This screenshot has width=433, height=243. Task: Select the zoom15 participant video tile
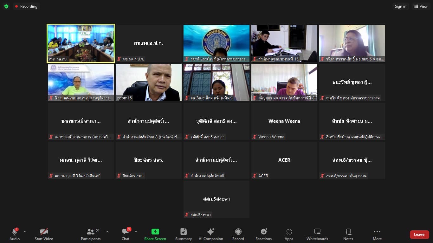click(x=149, y=82)
